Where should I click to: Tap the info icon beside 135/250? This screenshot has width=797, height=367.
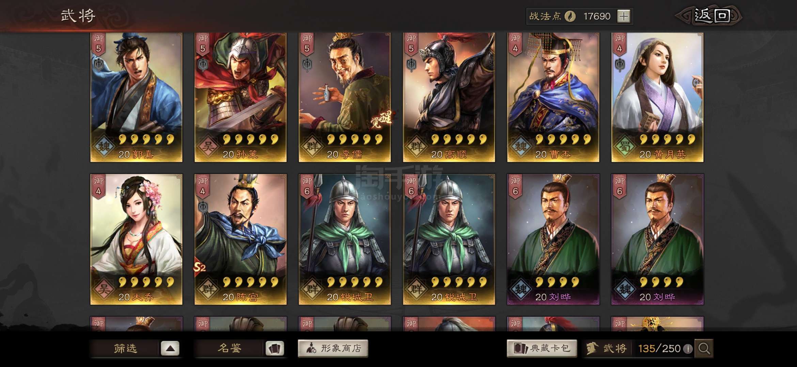688,349
